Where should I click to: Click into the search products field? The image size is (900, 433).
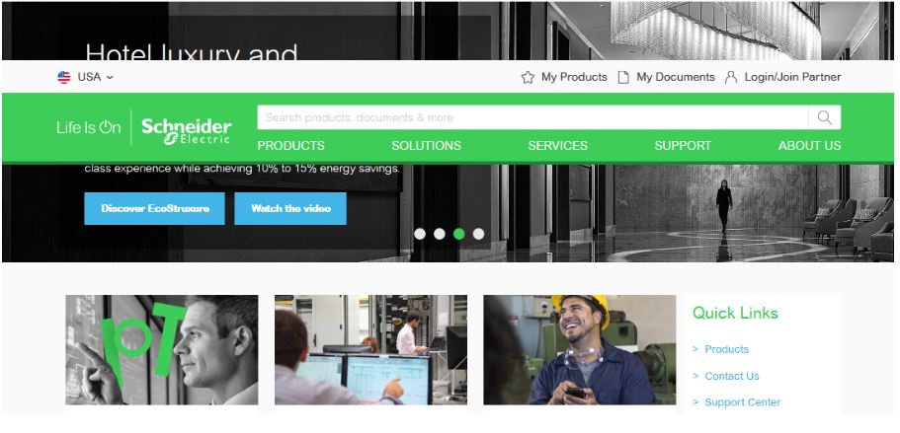coord(532,117)
